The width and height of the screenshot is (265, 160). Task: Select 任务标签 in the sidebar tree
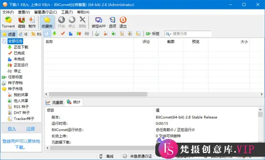coord(15,77)
